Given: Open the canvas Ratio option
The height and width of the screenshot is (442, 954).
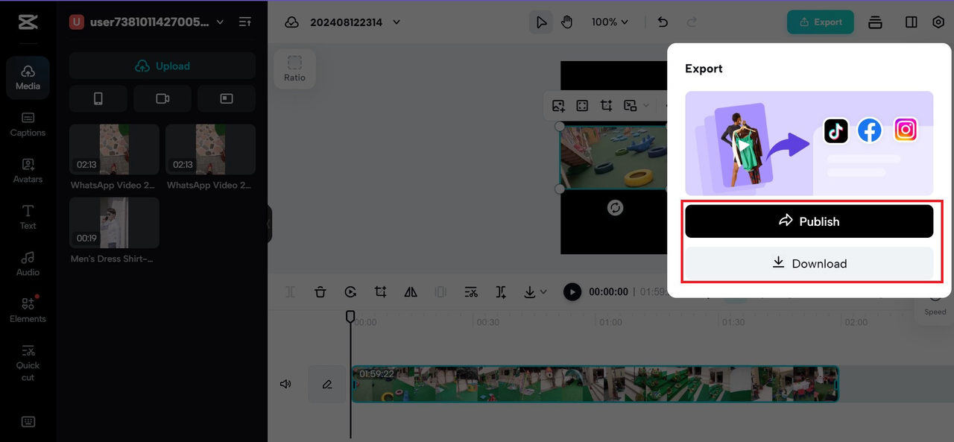Looking at the screenshot, I should tap(294, 69).
